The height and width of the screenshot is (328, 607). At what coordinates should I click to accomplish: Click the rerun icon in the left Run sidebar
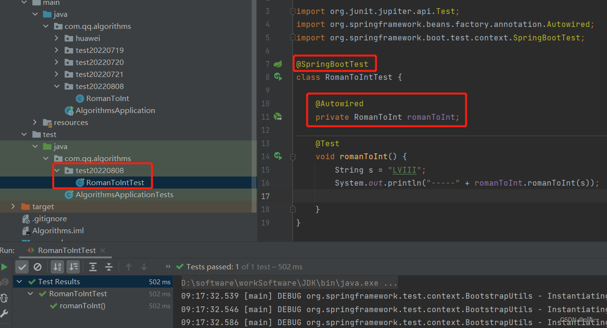(x=4, y=299)
